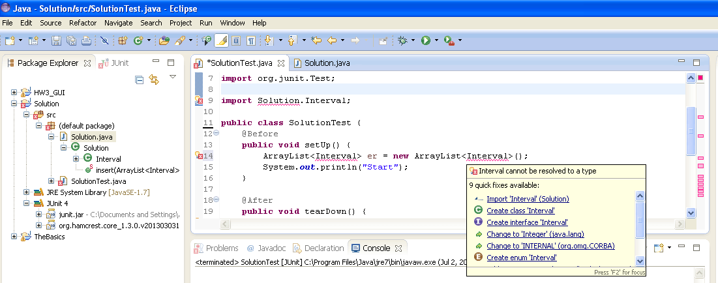Click Collapse All in Package Explorer
718x283 pixels.
[x=139, y=80]
